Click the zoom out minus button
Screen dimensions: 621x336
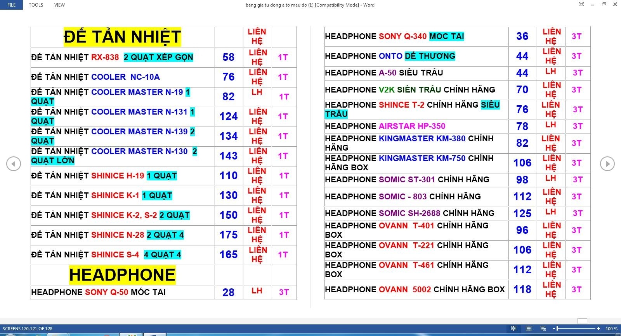coord(554,328)
